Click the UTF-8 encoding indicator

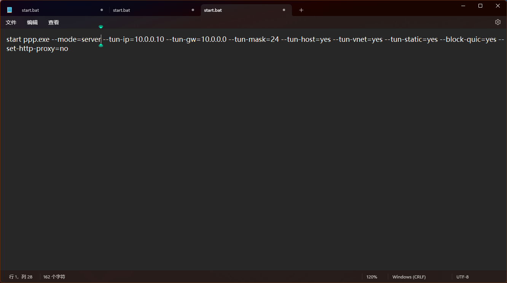[x=462, y=277]
